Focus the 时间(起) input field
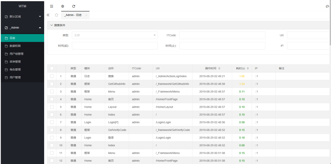Viewport: 331px width, 164px height. [x=115, y=46]
